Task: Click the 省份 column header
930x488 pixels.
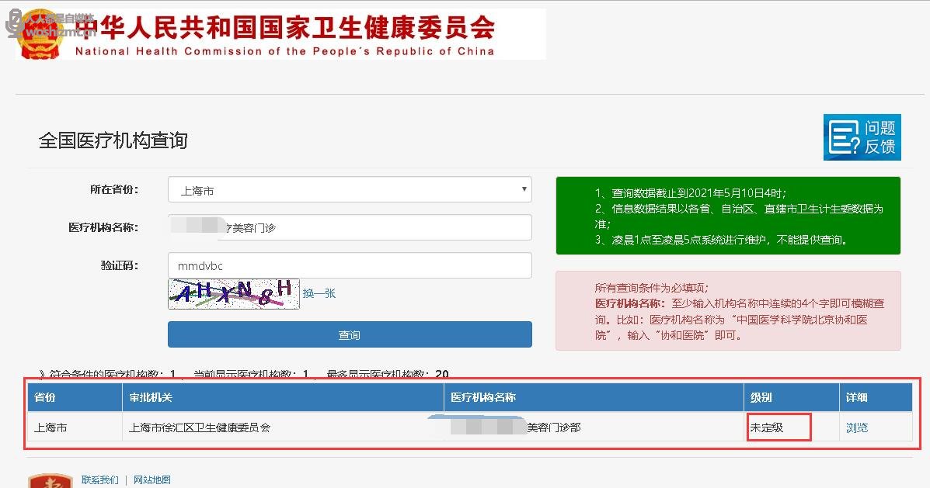Action: 45,397
